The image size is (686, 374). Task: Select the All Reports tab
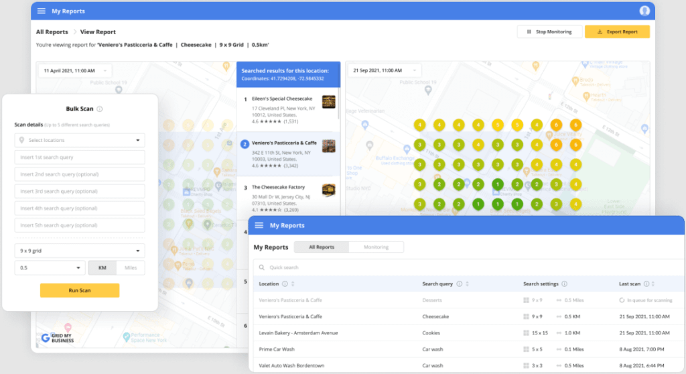click(321, 247)
